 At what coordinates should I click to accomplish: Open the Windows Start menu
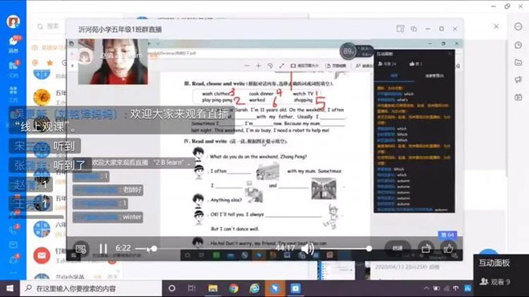click(10, 288)
